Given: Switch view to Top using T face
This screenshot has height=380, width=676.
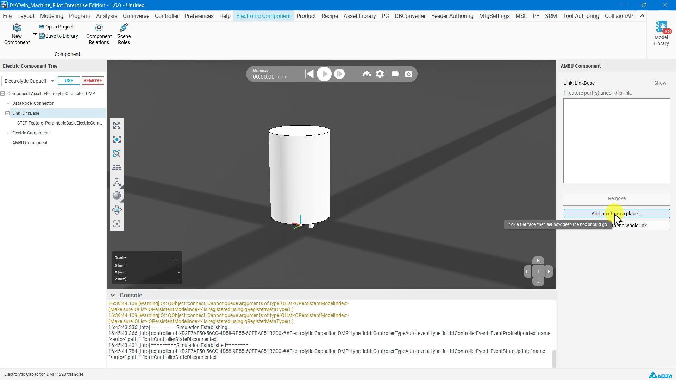Looking at the screenshot, I should point(538,272).
